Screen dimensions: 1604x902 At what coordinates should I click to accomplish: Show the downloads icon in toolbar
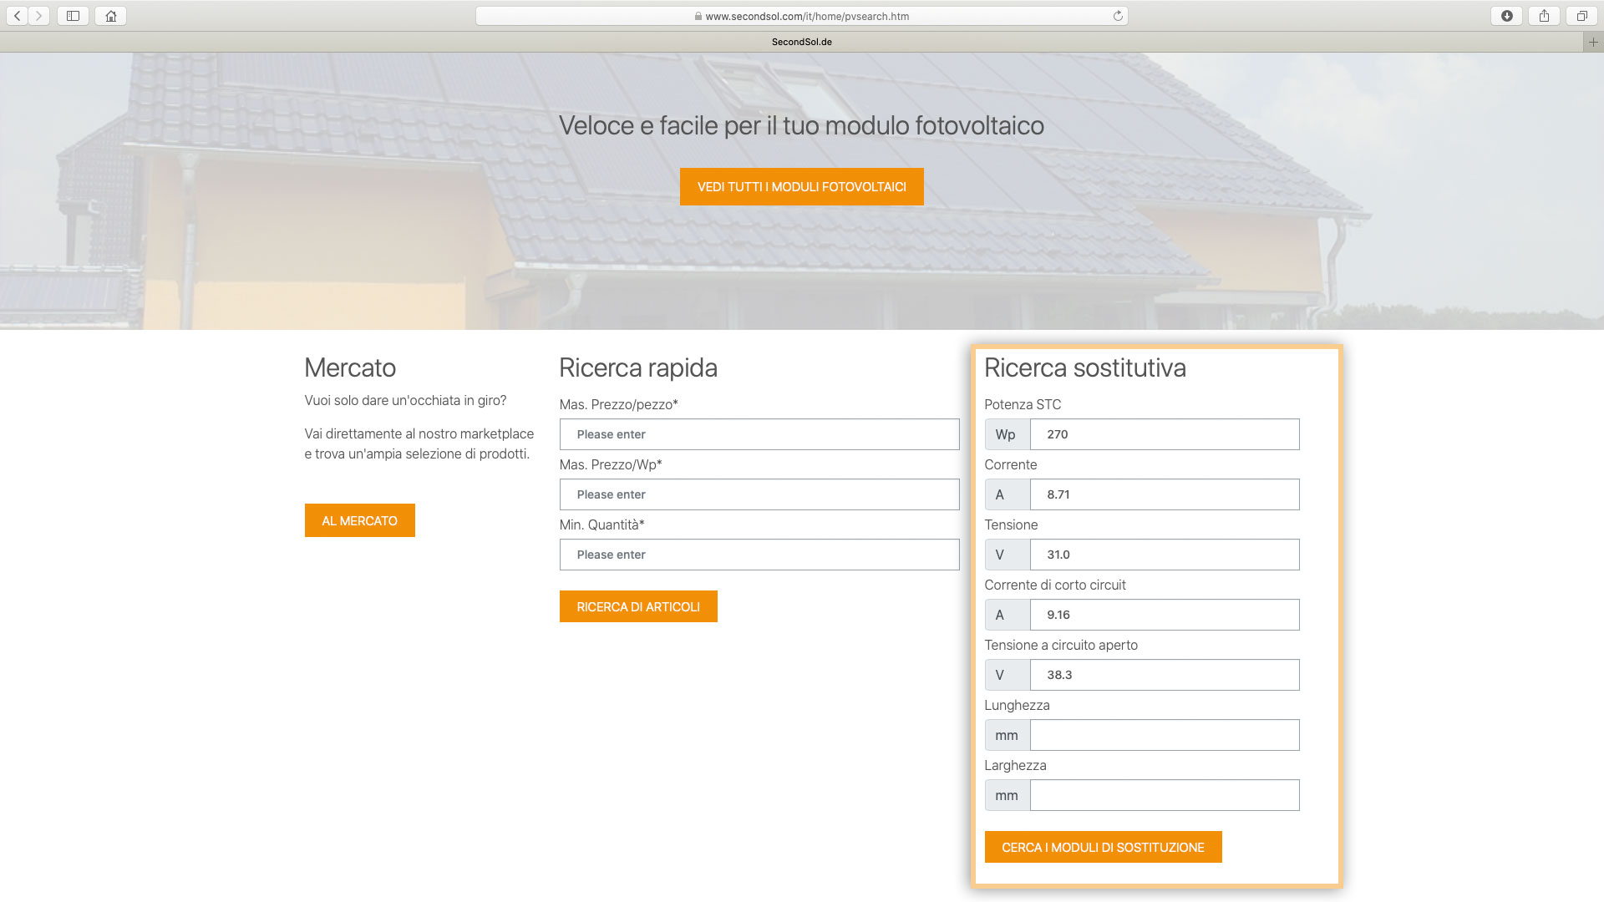pyautogui.click(x=1506, y=16)
